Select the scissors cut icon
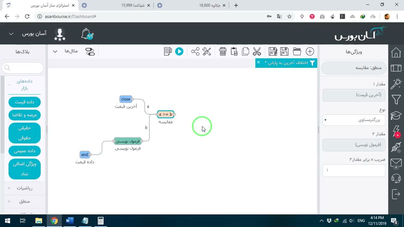Viewport: 404px width, 227px height. tap(257, 51)
